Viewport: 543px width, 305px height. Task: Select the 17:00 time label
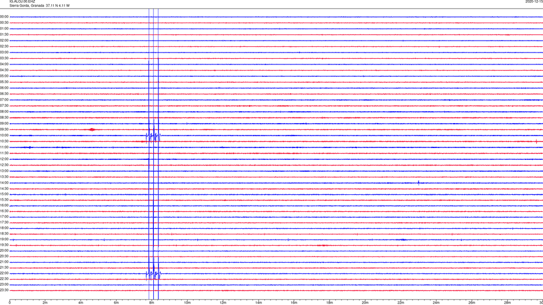pos(4,217)
